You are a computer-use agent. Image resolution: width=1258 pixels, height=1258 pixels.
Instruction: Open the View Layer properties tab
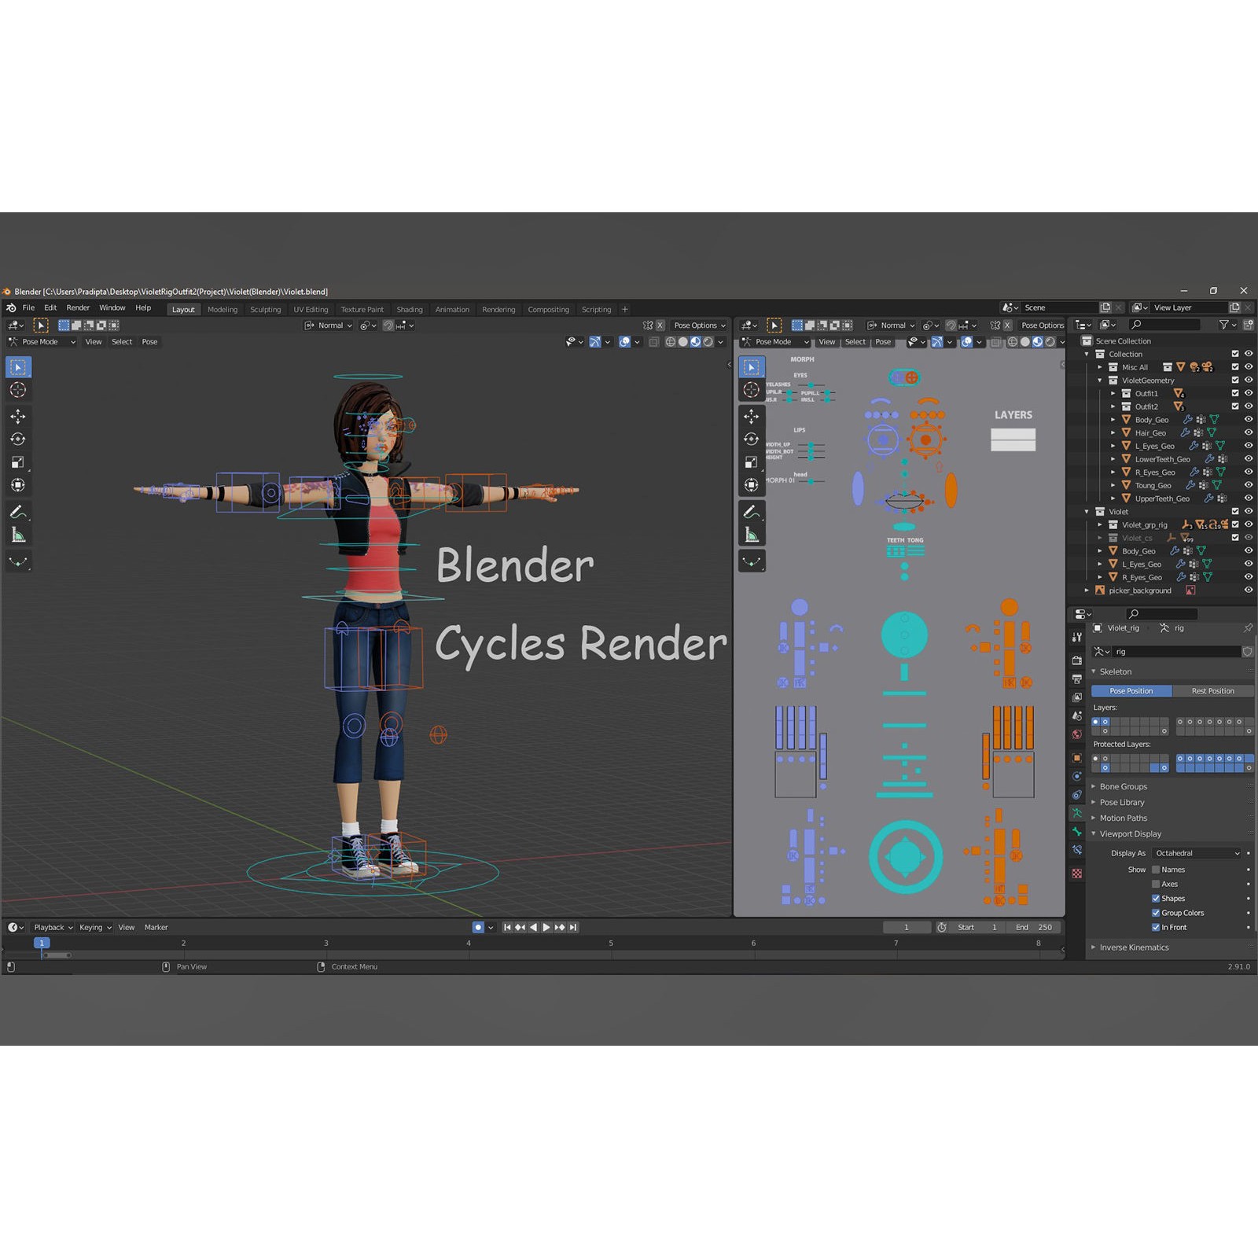coord(1077,697)
